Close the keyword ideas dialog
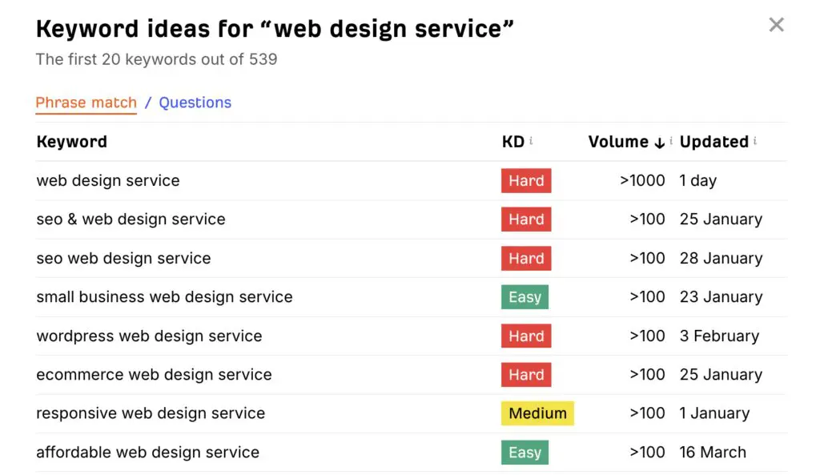 776,25
